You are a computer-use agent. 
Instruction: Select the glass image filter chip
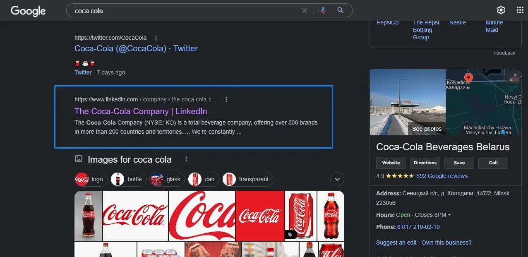click(167, 179)
